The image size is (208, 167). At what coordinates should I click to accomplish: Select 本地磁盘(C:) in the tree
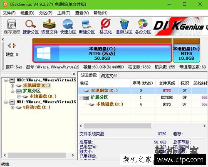[37, 85]
